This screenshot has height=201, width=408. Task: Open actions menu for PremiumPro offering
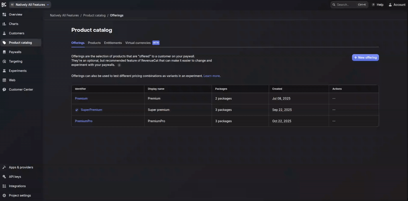tap(334, 121)
